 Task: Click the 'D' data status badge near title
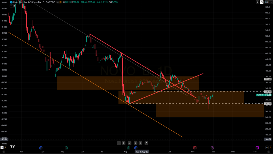point(61,2)
